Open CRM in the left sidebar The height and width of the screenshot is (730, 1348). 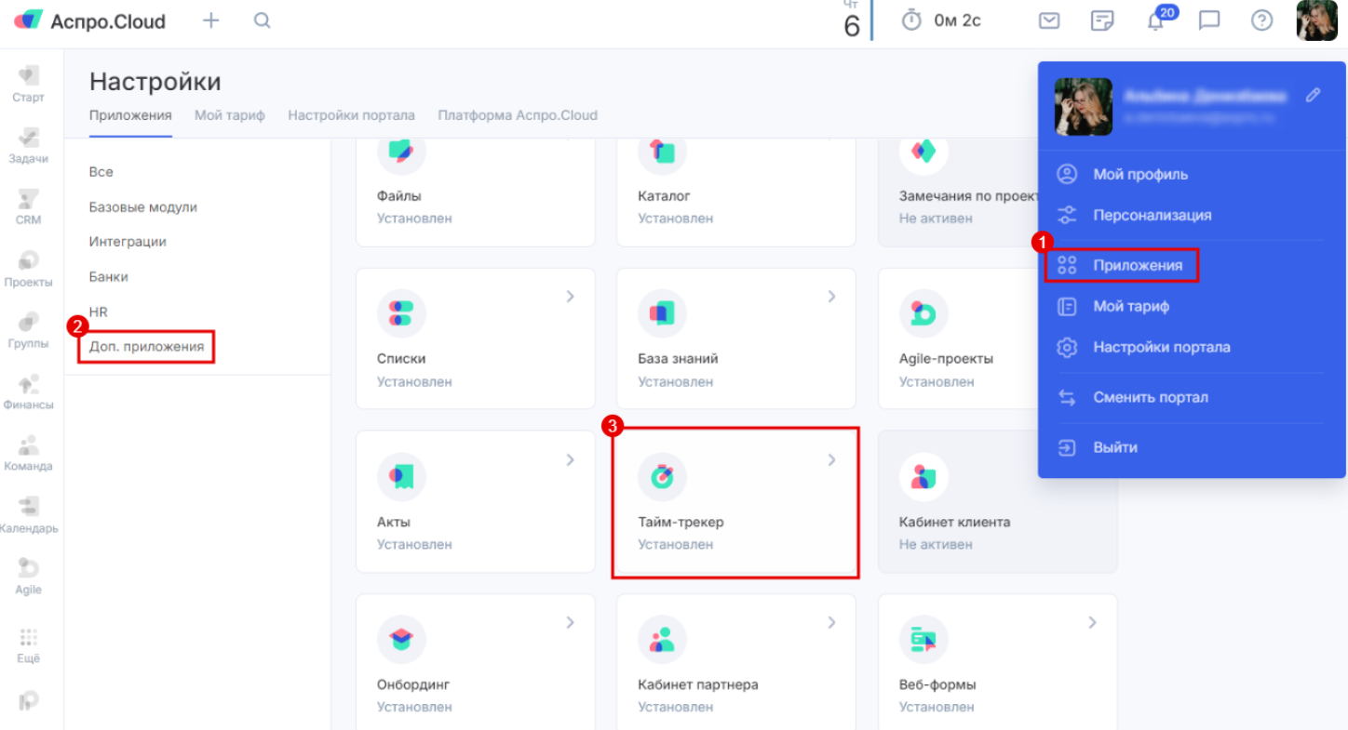28,206
